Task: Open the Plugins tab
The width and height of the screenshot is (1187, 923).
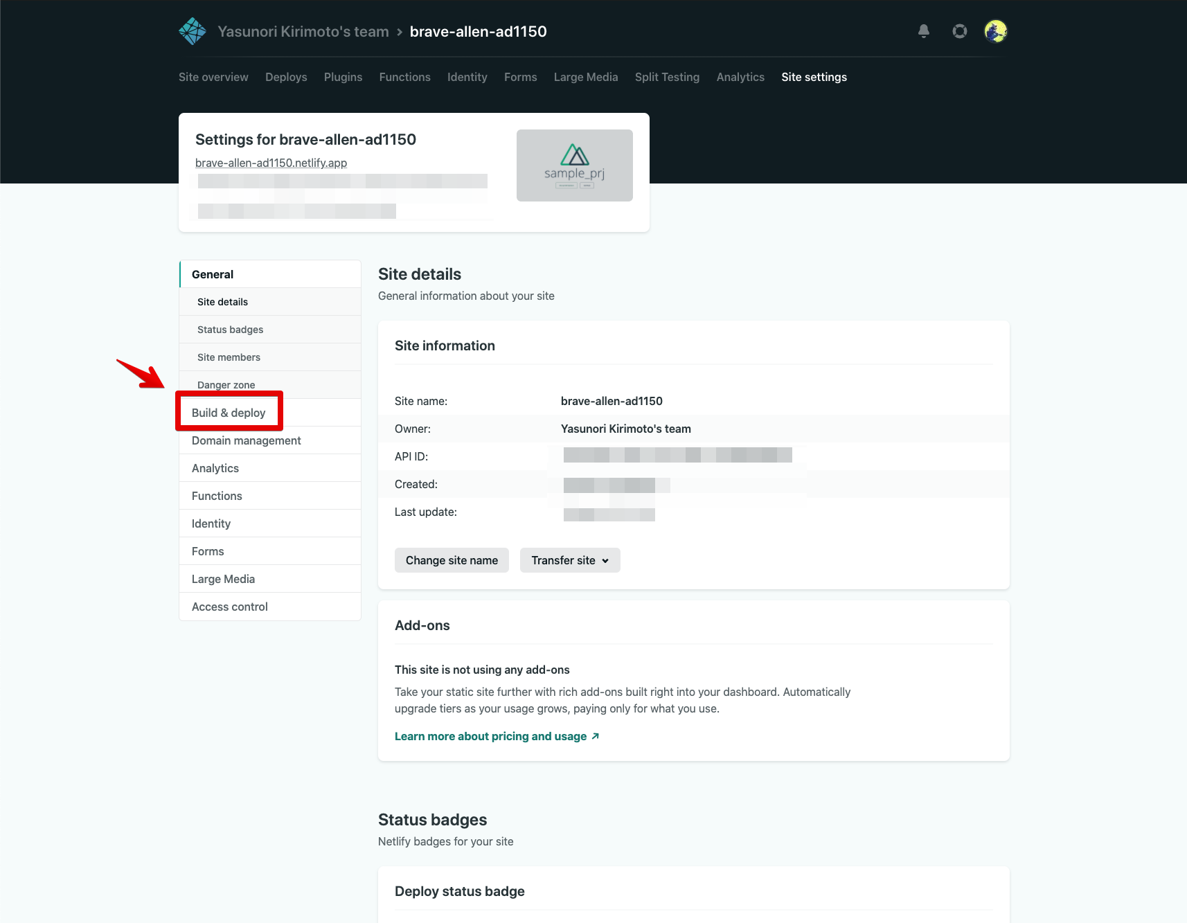Action: [x=343, y=77]
